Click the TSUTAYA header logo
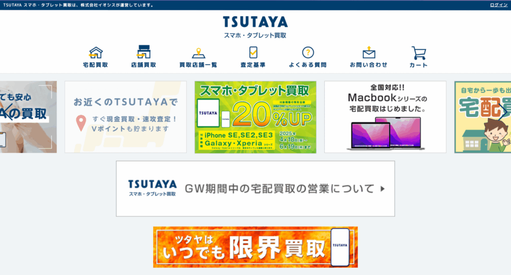The height and width of the screenshot is (275, 511). 255,22
